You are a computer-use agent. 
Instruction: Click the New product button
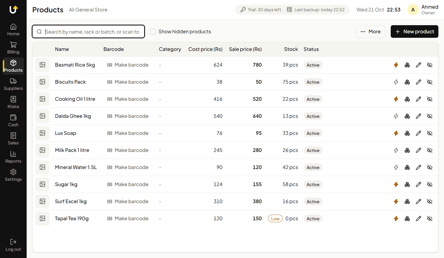415,32
